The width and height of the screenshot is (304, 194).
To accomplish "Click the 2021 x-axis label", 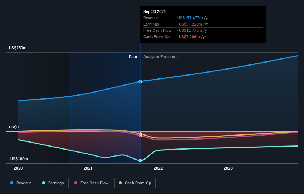I will coord(88,168).
